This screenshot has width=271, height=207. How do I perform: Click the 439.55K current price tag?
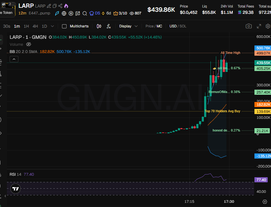pyautogui.click(x=263, y=63)
